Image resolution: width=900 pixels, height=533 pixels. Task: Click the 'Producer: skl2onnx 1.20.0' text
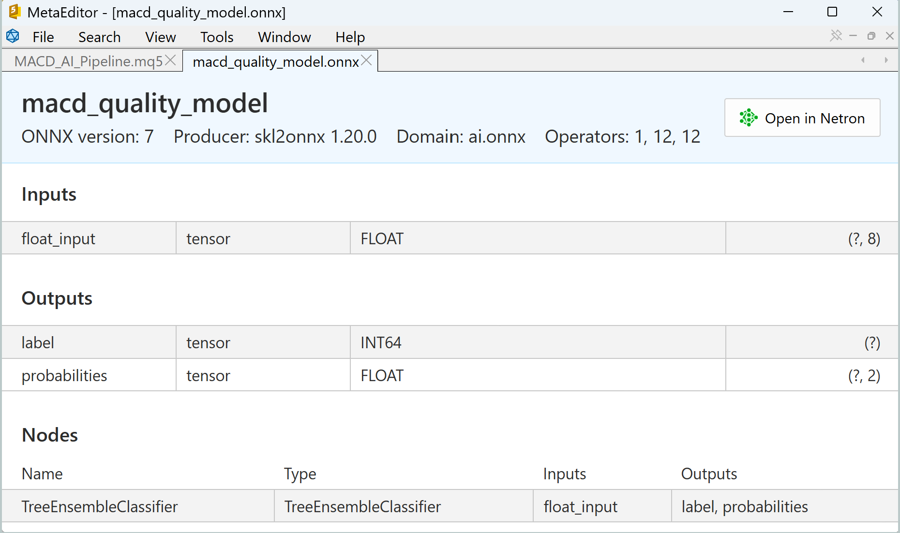pos(275,136)
